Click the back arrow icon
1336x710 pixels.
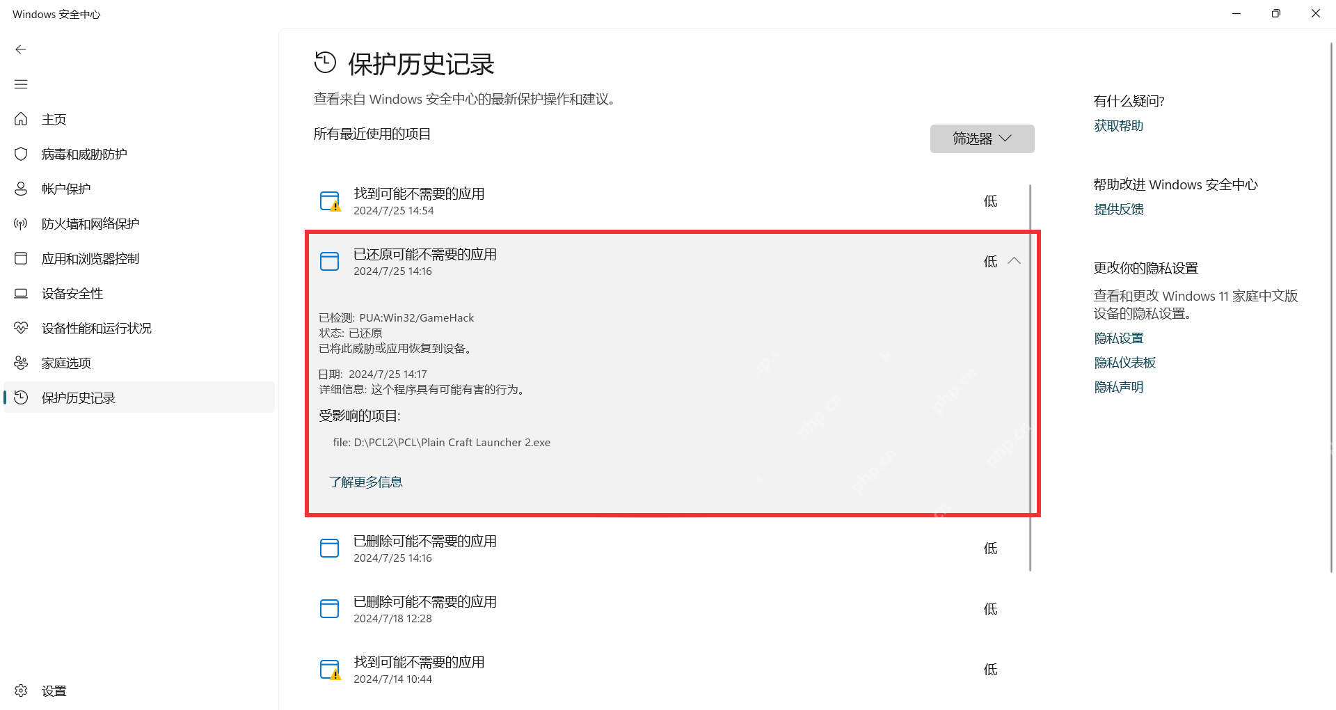(x=21, y=49)
